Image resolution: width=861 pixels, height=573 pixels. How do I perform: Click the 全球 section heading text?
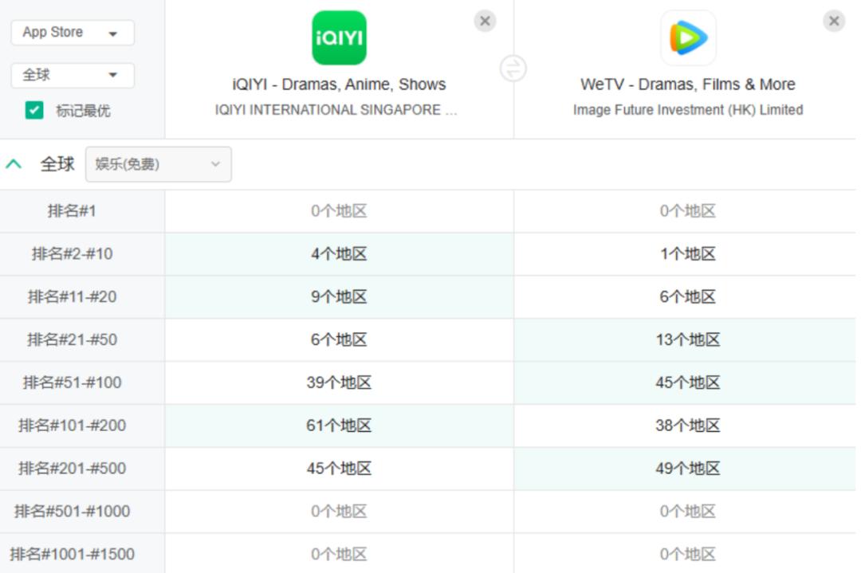[x=57, y=164]
